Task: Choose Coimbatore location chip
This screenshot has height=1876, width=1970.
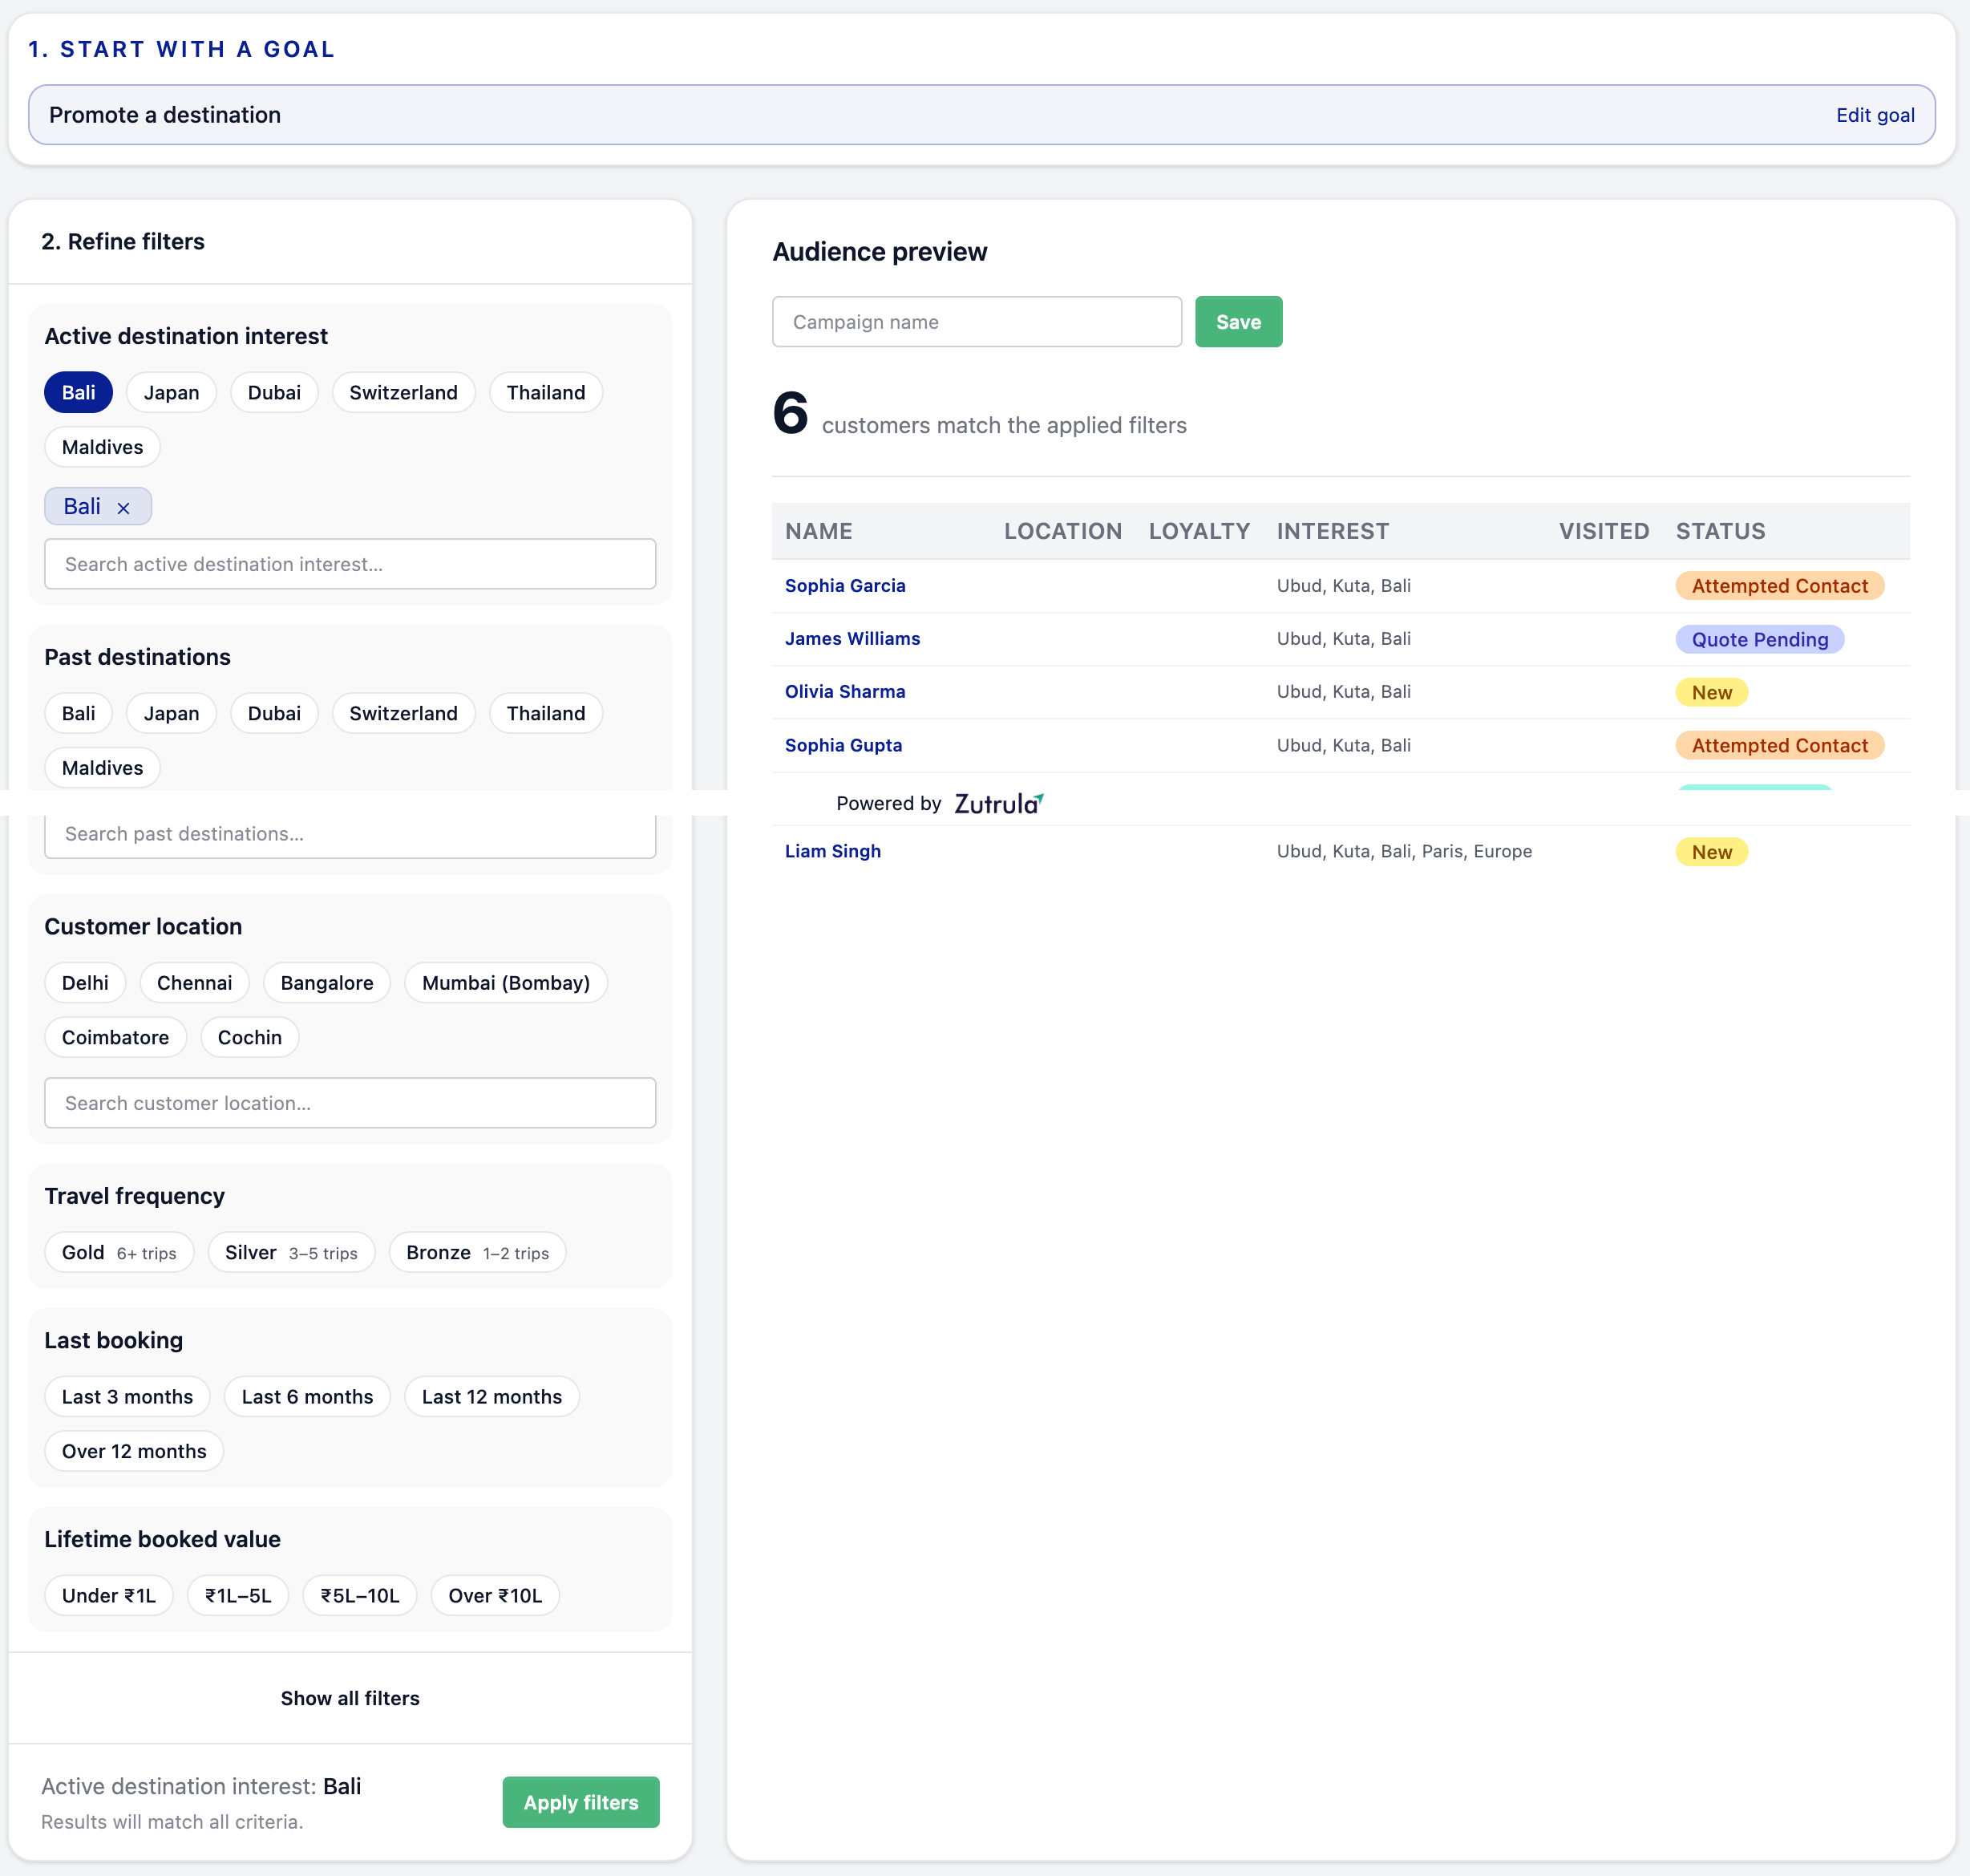Action: coord(115,1038)
